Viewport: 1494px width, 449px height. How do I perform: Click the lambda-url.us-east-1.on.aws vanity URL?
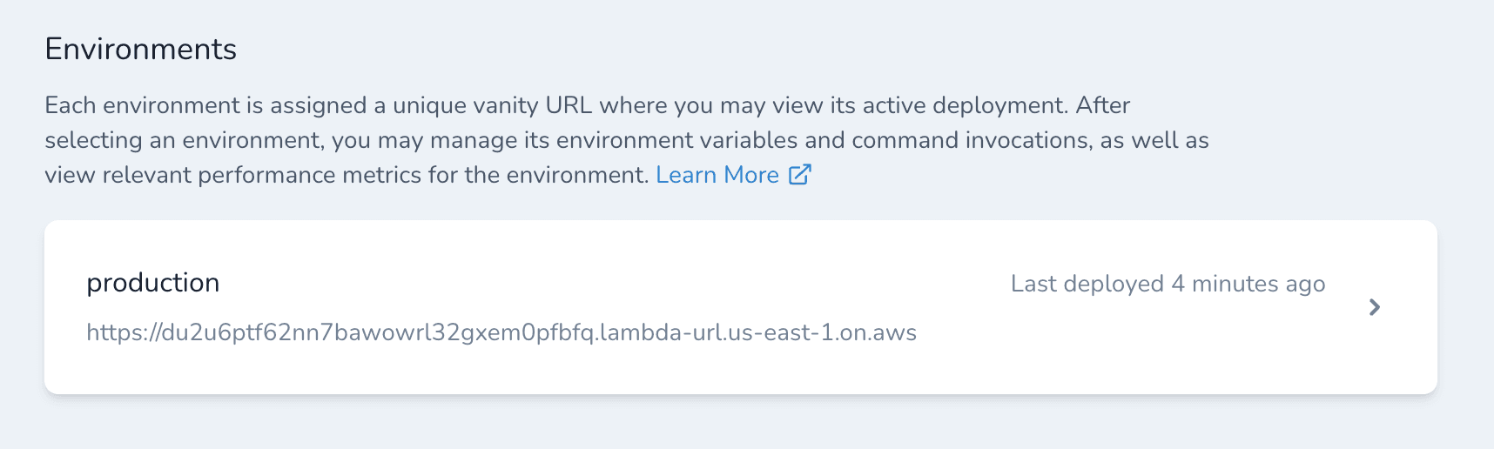tap(501, 332)
